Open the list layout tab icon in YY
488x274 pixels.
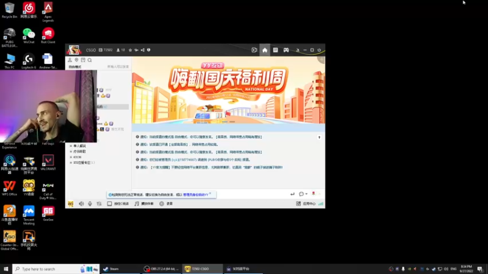point(276,50)
